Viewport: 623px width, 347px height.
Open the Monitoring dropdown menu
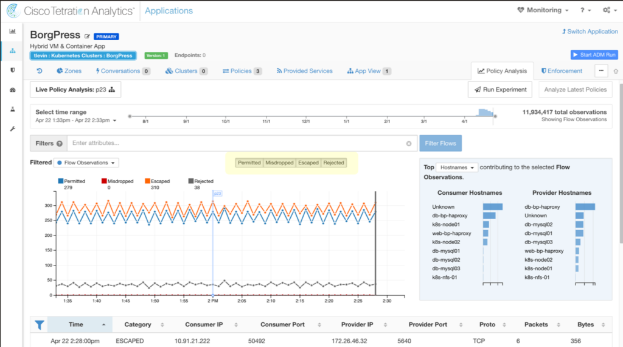tap(543, 10)
